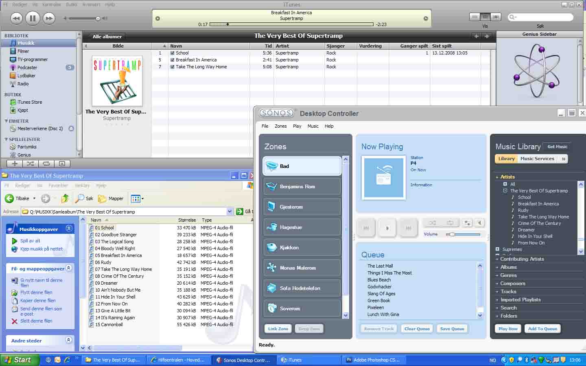
Task: Click the Clear Queue button
Action: tap(417, 329)
